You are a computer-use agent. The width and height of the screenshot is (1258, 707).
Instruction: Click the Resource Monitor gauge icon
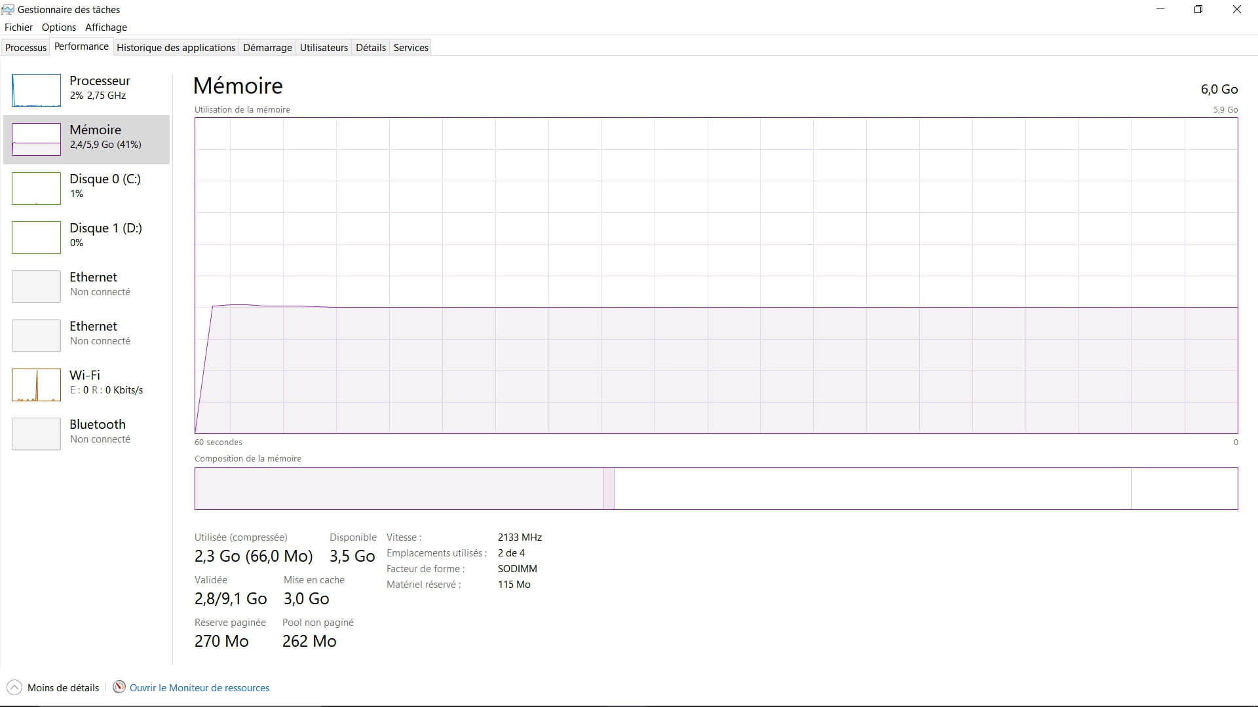point(119,687)
